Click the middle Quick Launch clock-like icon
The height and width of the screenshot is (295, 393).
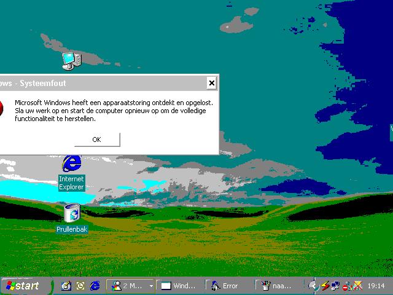point(80,286)
